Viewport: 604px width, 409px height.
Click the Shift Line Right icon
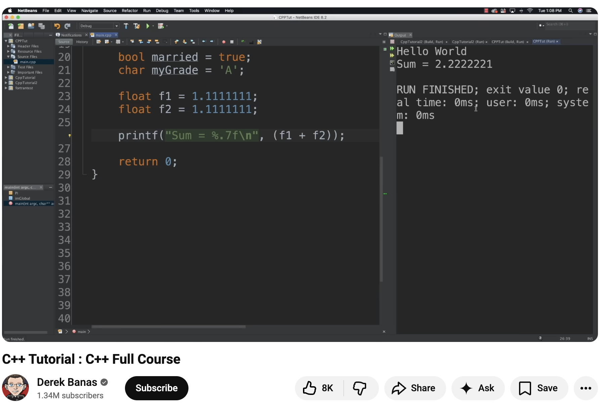pyautogui.click(x=212, y=42)
